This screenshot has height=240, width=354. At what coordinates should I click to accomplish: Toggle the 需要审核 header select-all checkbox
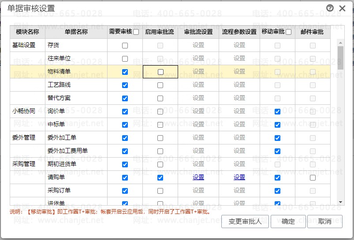click(x=136, y=32)
